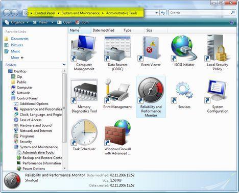Open the Views dropdown arrow
The height and width of the screenshot is (193, 239).
point(52,22)
